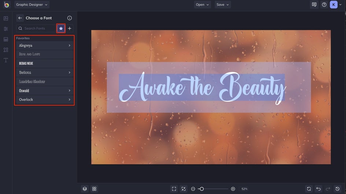
Task: Expand Oswald font variants chevron
Action: point(69,90)
